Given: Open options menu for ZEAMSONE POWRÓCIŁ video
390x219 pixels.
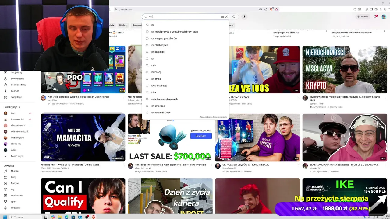Looking at the screenshot, I should coord(386,165).
